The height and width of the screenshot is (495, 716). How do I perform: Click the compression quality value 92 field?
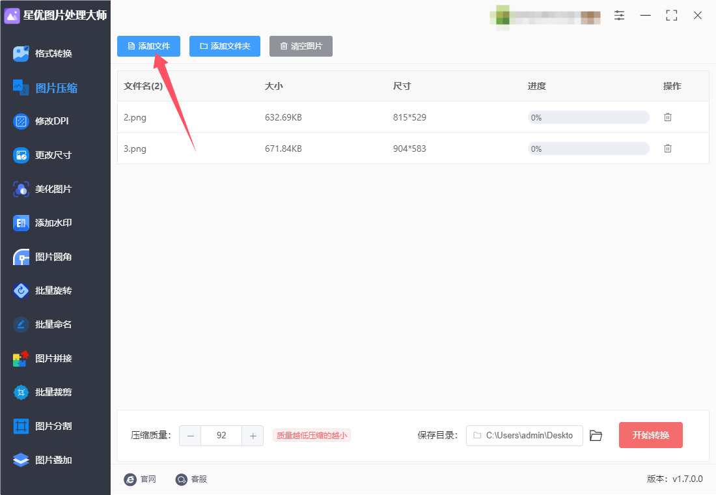pos(221,436)
